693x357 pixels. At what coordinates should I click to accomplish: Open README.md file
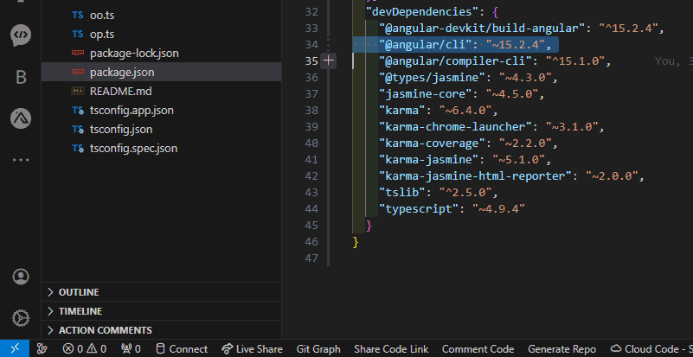click(x=161, y=91)
